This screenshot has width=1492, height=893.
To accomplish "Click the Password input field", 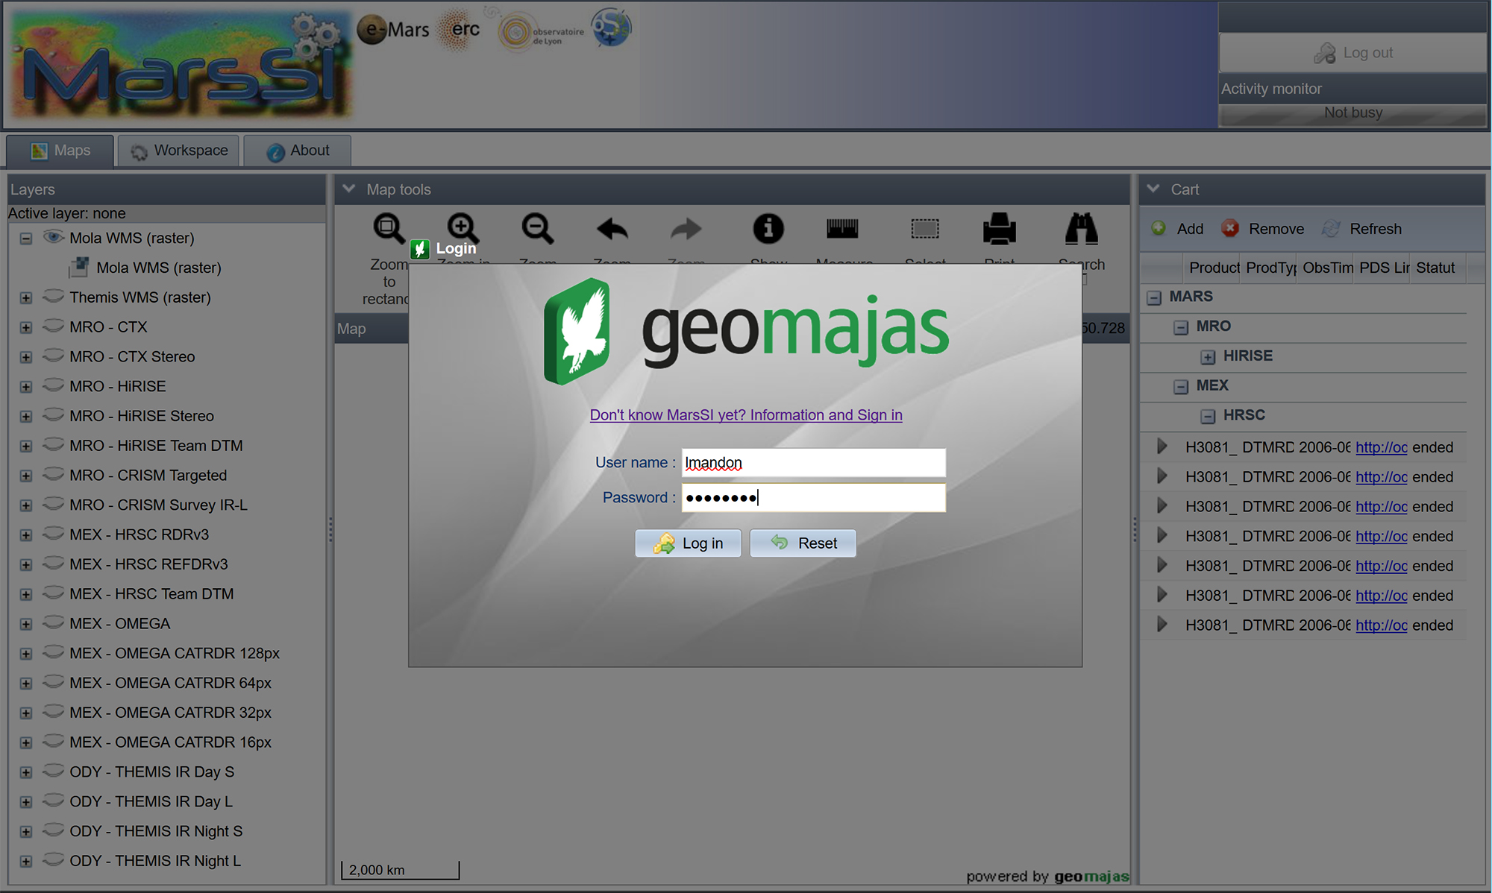I will click(x=813, y=498).
